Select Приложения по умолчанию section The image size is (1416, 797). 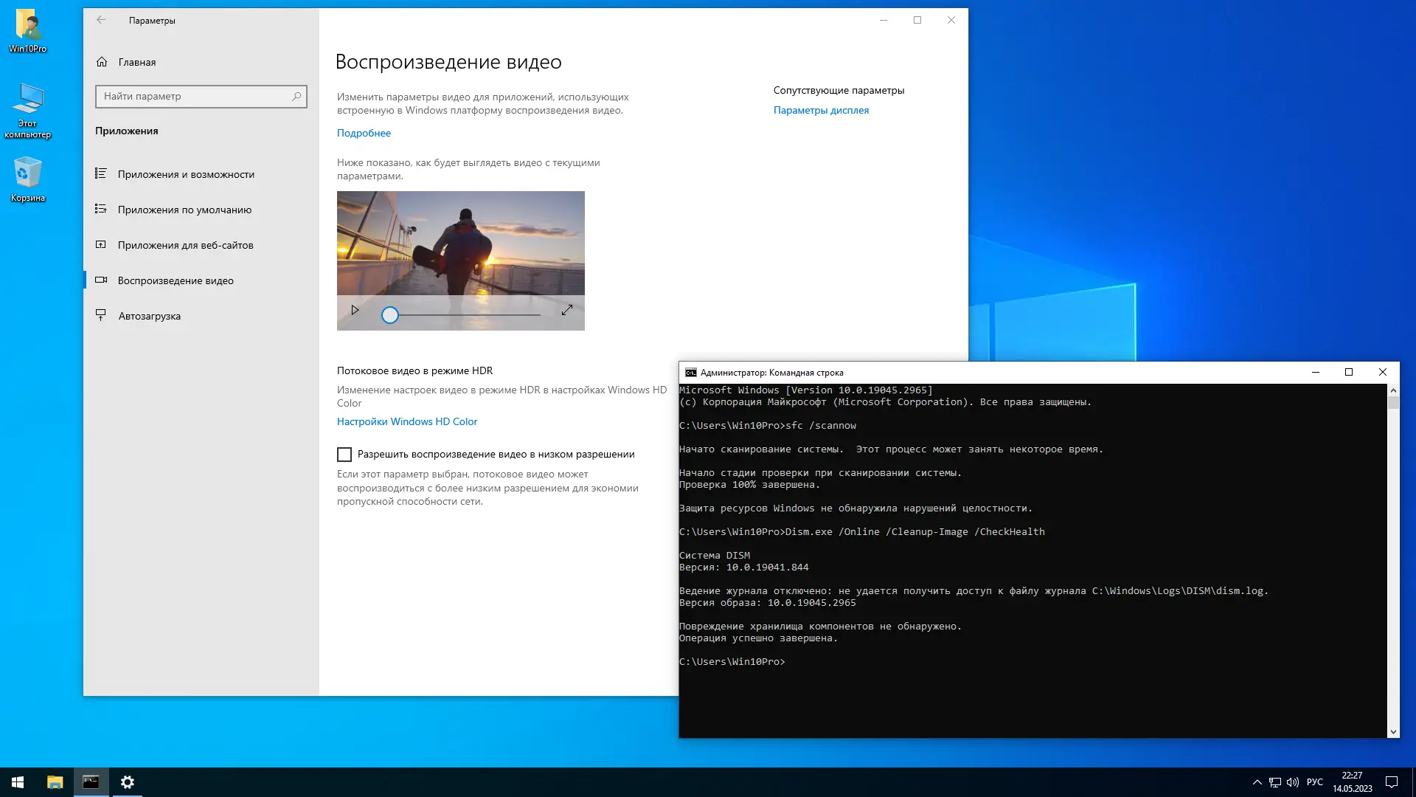pos(184,210)
